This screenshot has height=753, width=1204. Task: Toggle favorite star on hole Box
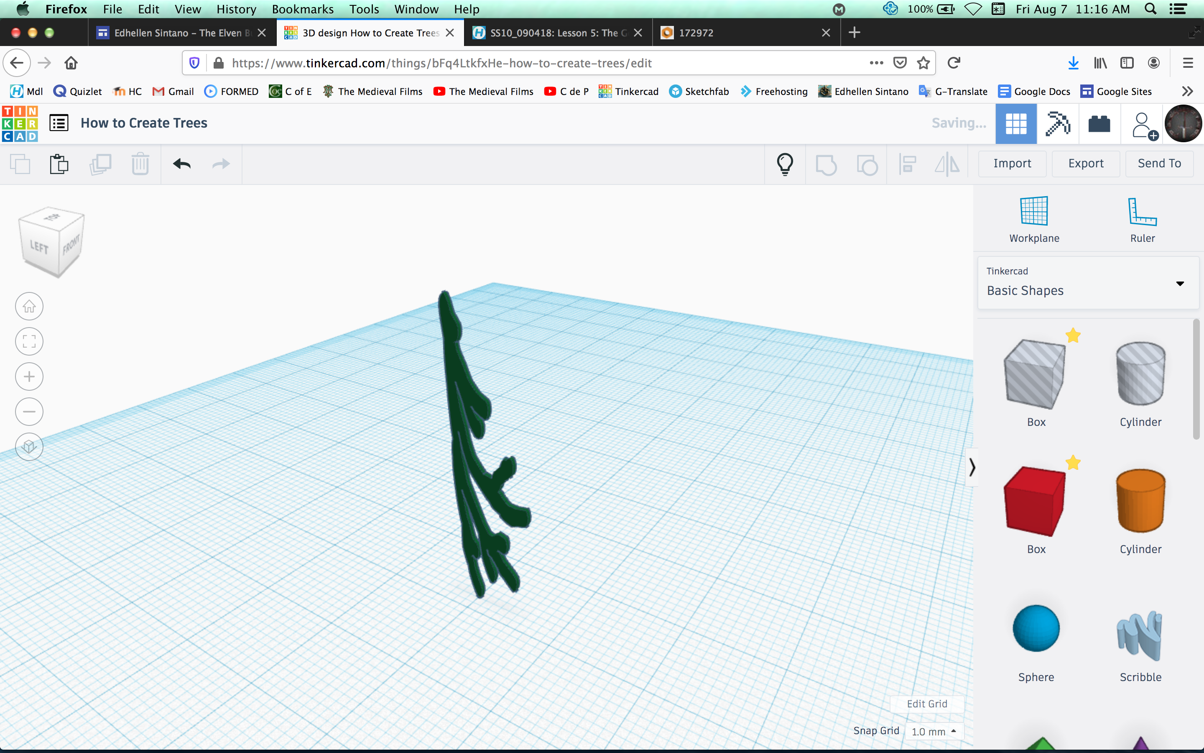point(1073,336)
